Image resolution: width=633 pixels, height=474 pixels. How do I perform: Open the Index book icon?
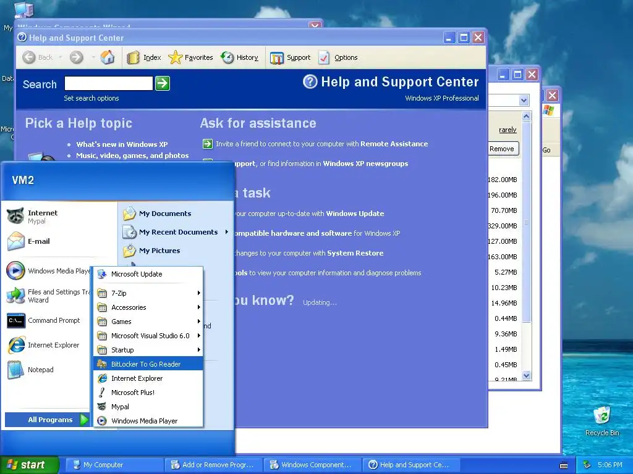click(133, 57)
